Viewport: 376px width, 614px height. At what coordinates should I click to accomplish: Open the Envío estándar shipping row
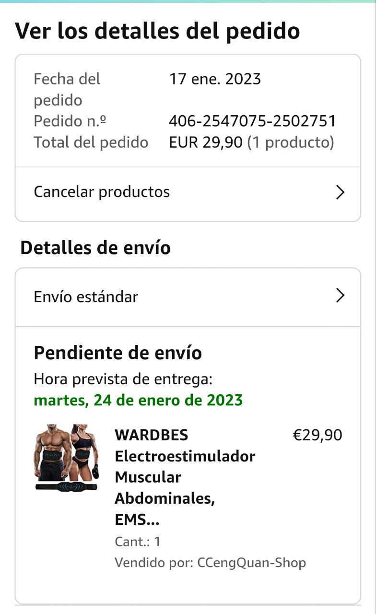tap(86, 297)
